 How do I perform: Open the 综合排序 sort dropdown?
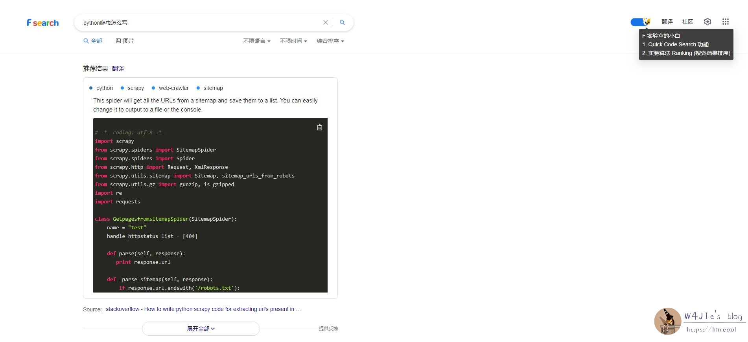point(330,41)
